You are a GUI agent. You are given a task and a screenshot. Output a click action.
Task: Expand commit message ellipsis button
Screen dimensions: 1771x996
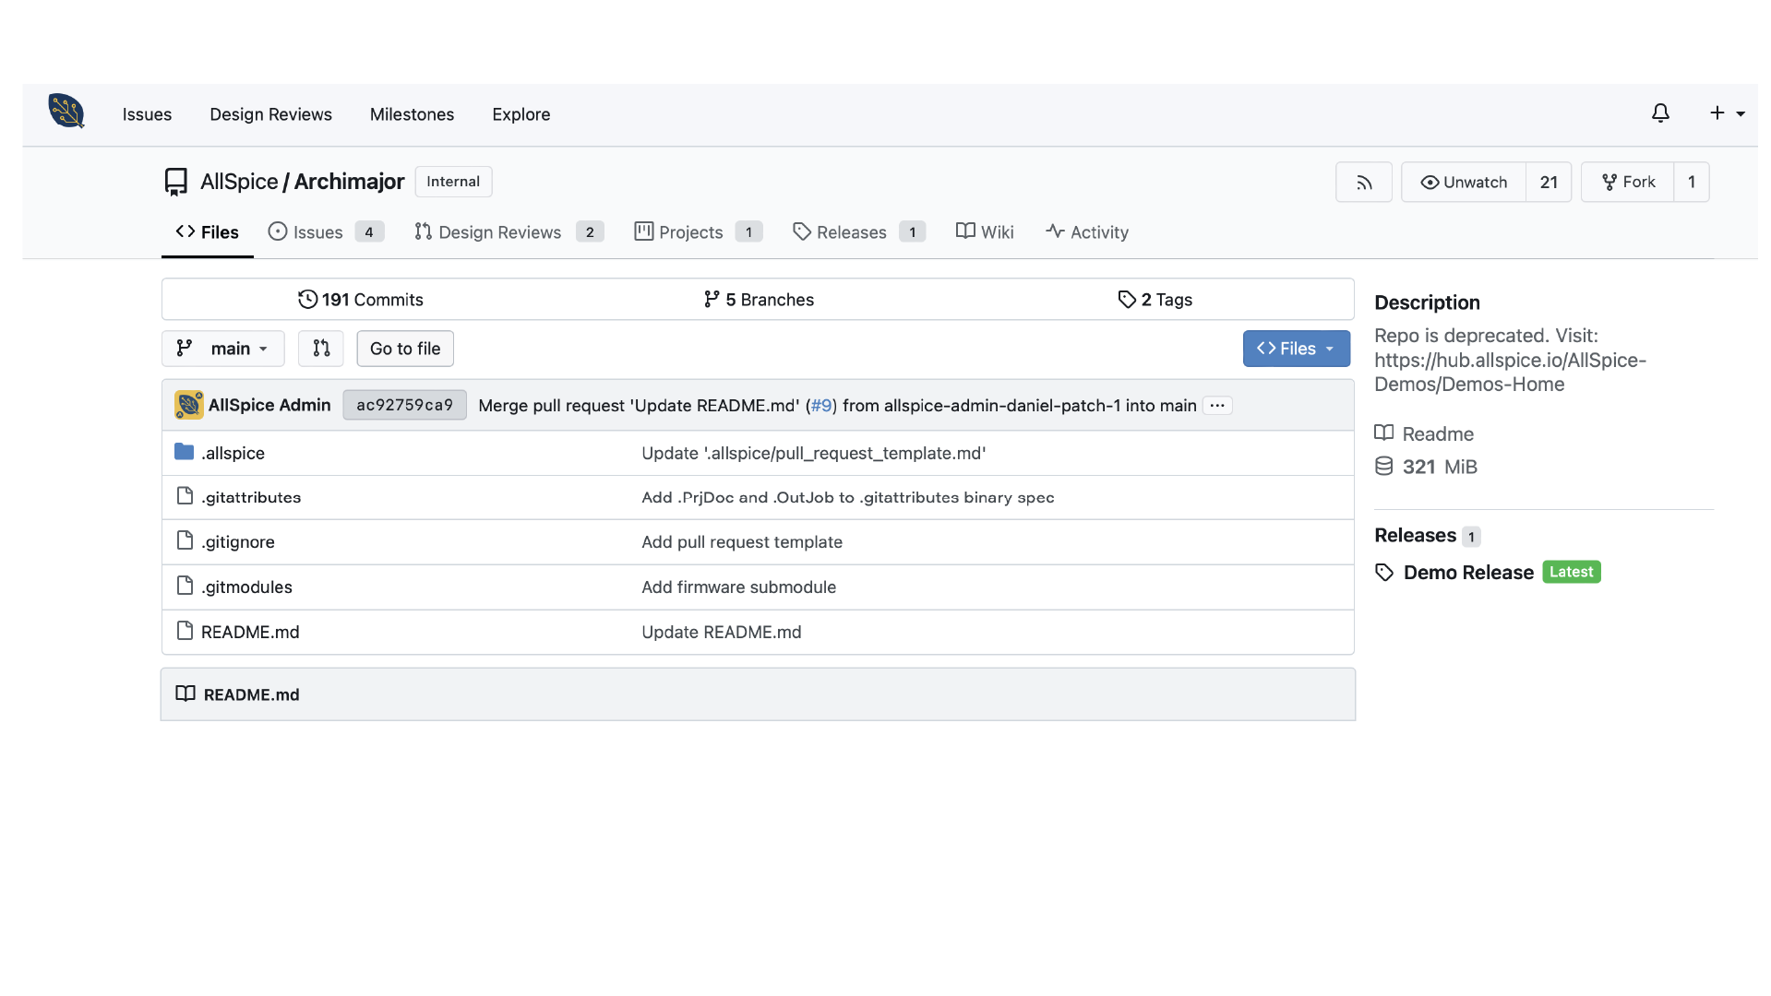(1217, 406)
